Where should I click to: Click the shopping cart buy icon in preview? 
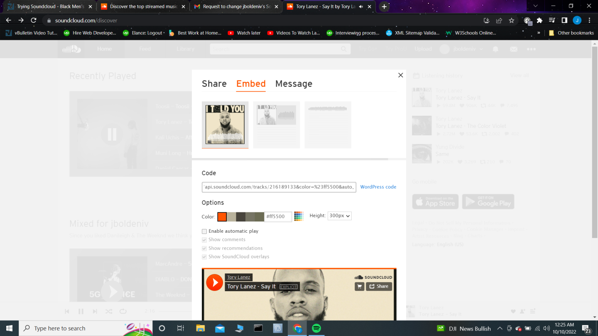[359, 286]
